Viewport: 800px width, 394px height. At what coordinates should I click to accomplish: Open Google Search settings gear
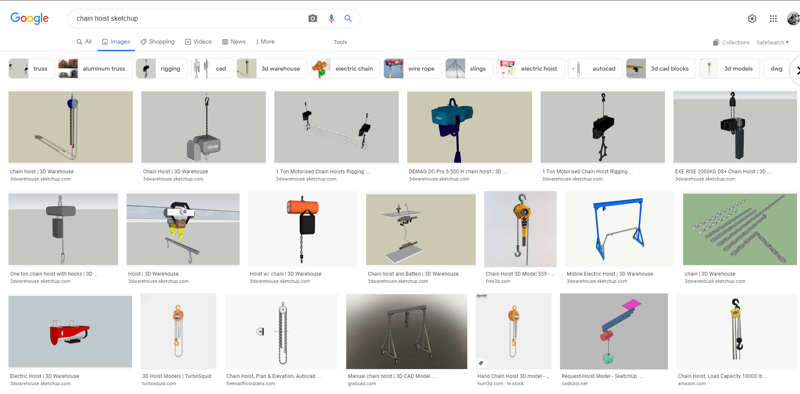752,18
